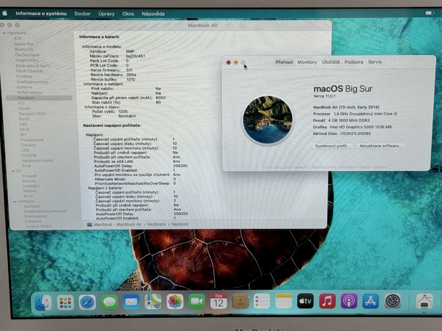This screenshot has width=442, height=331.
Task: Open Launchpad in the Dock
Action: [x=65, y=302]
